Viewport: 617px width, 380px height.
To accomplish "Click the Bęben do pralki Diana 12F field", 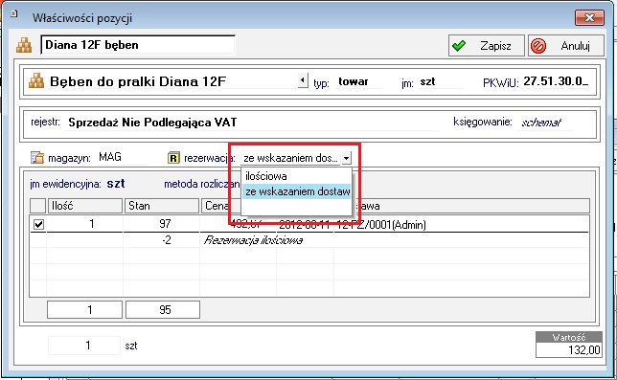I will click(x=172, y=81).
